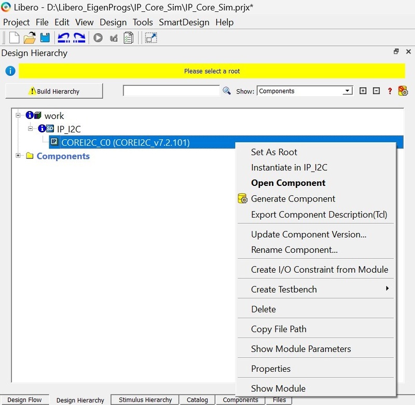415x405 pixels.
Task: Choose Delete from context menu
Action: coord(315,309)
